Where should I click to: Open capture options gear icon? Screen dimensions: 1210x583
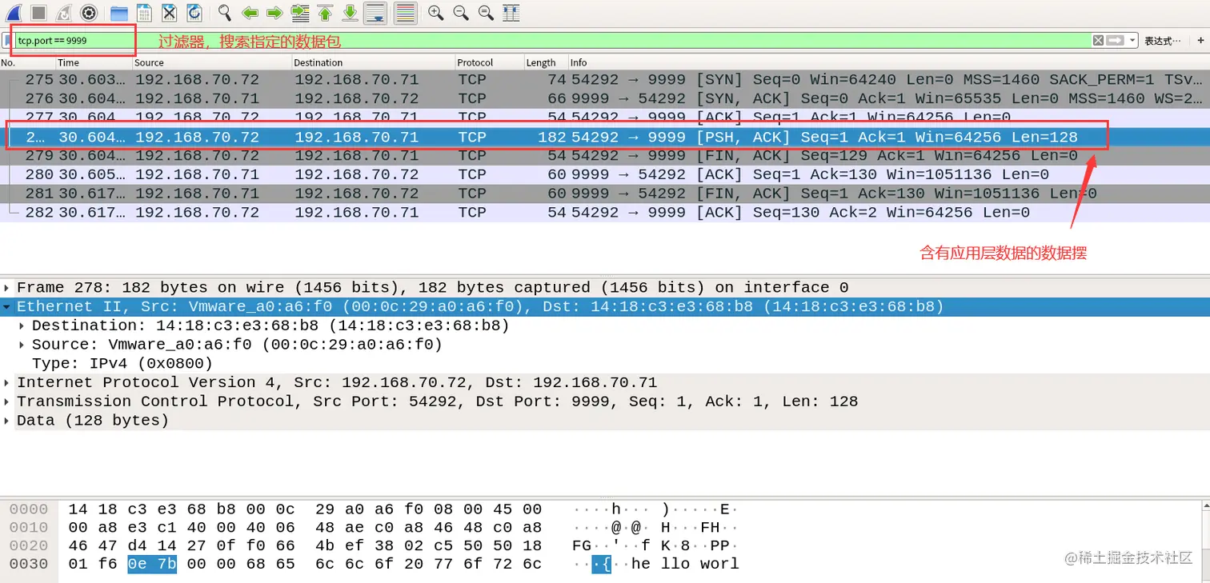click(89, 13)
